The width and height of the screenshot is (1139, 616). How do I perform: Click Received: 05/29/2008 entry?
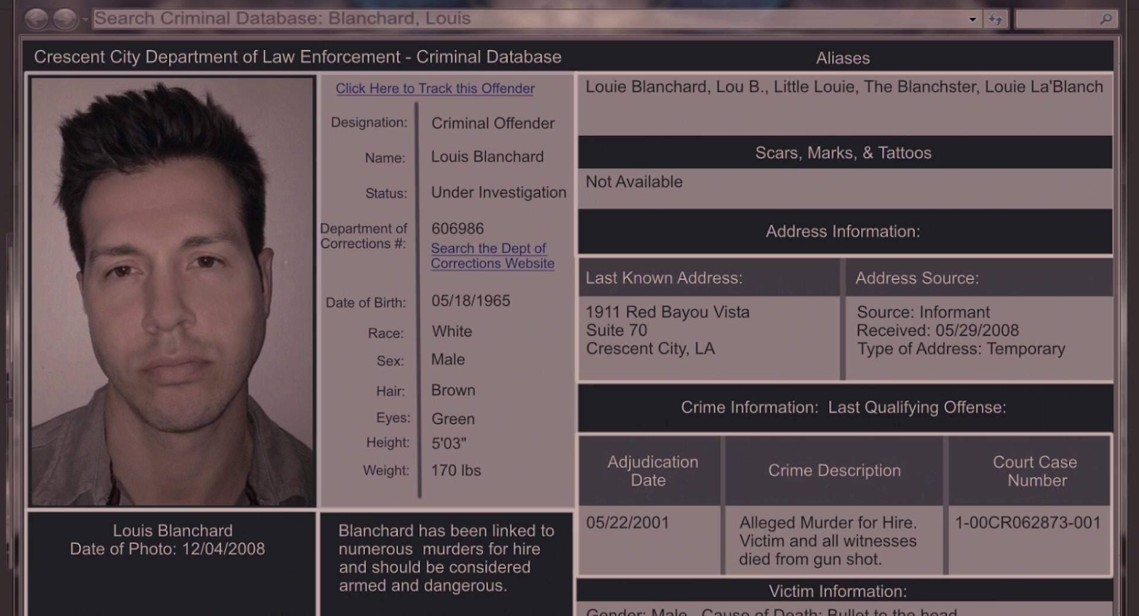tap(937, 331)
